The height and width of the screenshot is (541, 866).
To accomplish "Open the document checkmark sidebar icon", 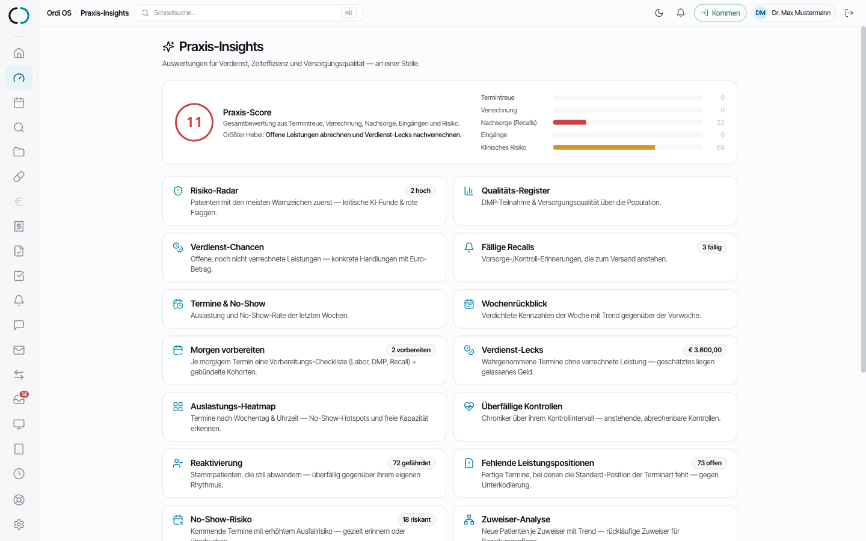I will point(19,251).
